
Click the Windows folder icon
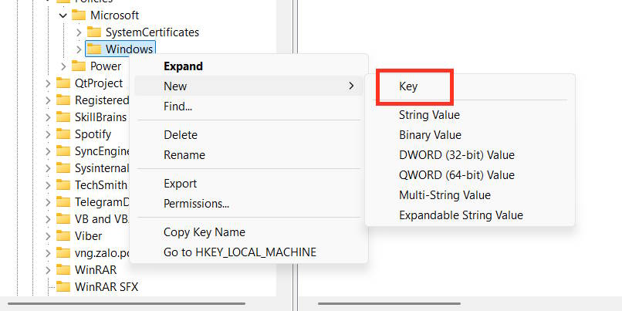pyautogui.click(x=94, y=49)
